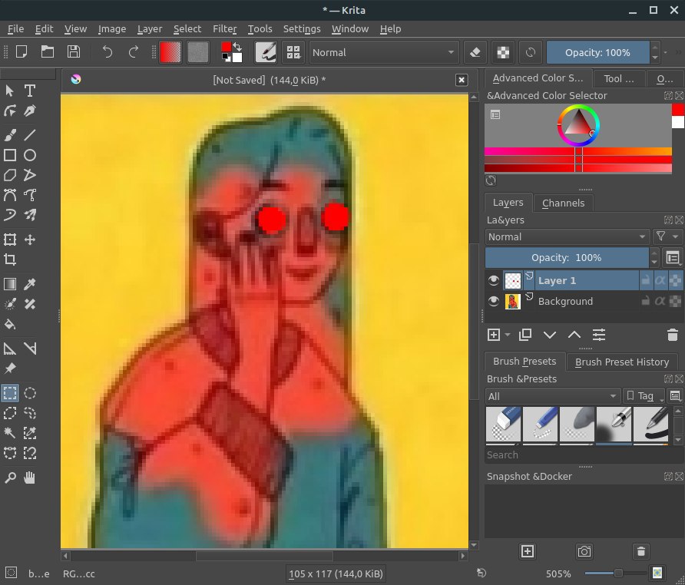Switch to the Tool Options tab

(619, 78)
